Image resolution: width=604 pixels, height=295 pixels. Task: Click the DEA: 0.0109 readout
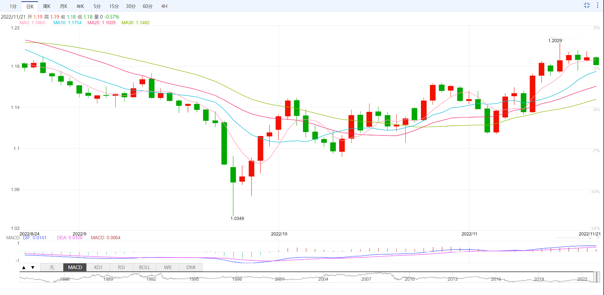point(70,238)
